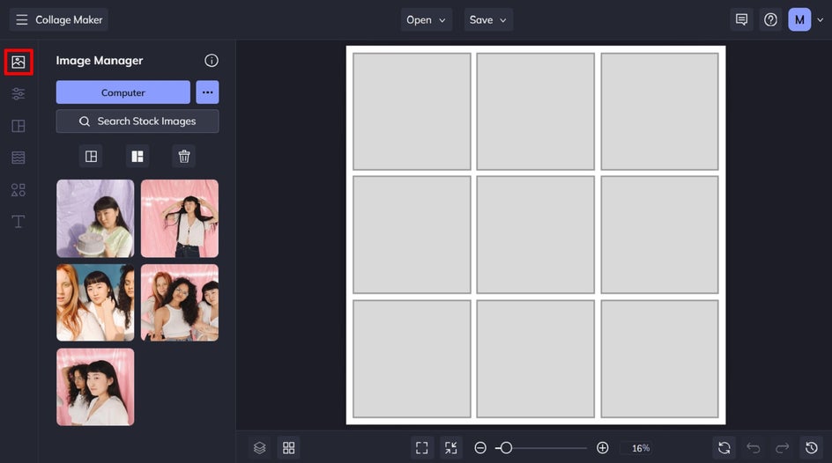Open the help question mark icon
The image size is (832, 463).
pos(770,19)
